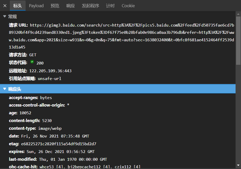
Task: Click the access-control-allow-origin header name
Action: tap(37, 105)
